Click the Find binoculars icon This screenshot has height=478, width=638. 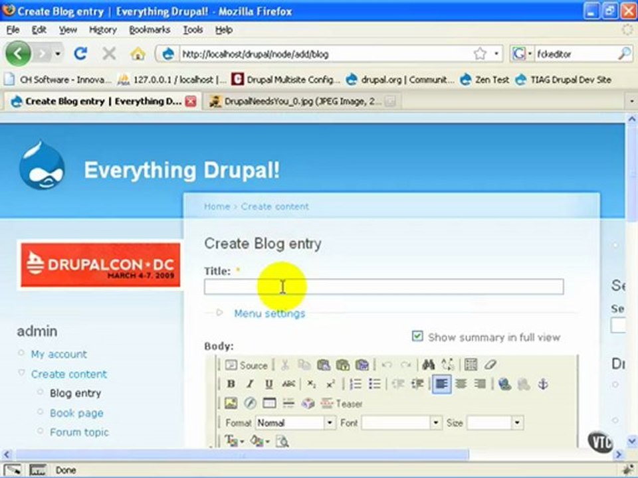point(428,365)
